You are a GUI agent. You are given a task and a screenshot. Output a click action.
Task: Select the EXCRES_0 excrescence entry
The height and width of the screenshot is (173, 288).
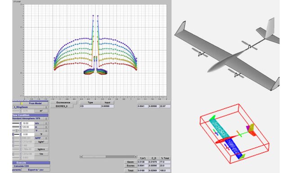pyautogui.click(x=62, y=106)
